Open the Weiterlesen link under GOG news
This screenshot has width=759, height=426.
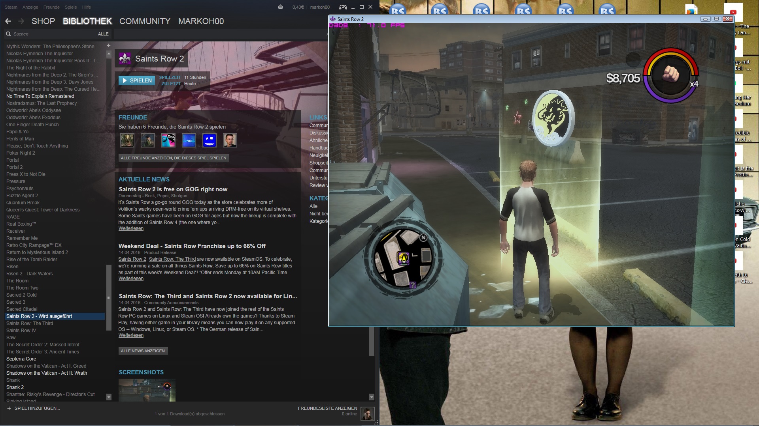coord(131,228)
